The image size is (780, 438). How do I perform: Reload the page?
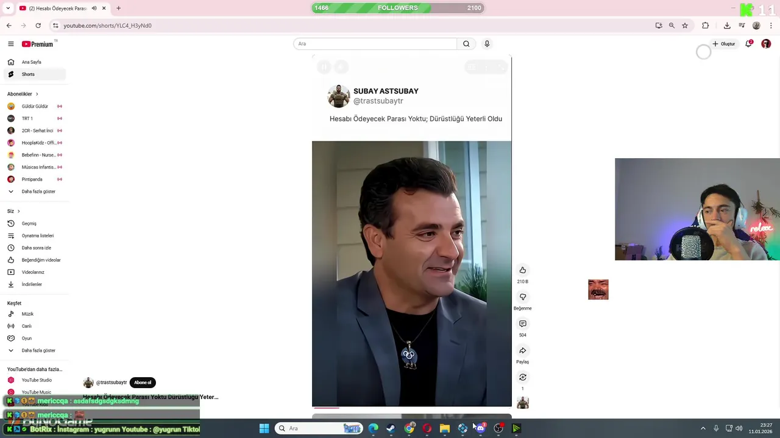click(38, 26)
